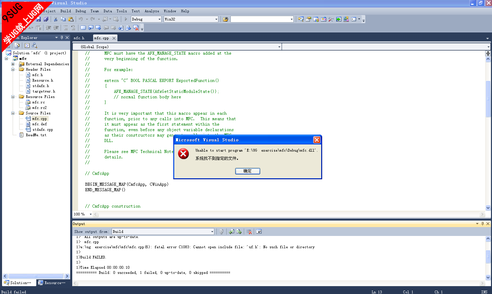Viewport: 492px width, 294px height.
Task: Open Solution Explorer from the toolbar icon
Action: click(301, 19)
